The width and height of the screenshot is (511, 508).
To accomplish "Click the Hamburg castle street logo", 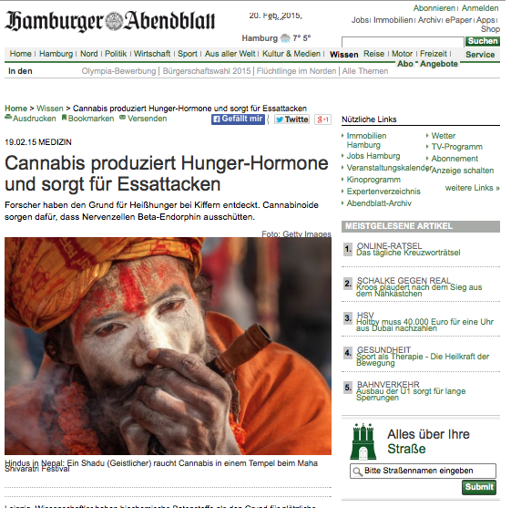I will [x=363, y=441].
